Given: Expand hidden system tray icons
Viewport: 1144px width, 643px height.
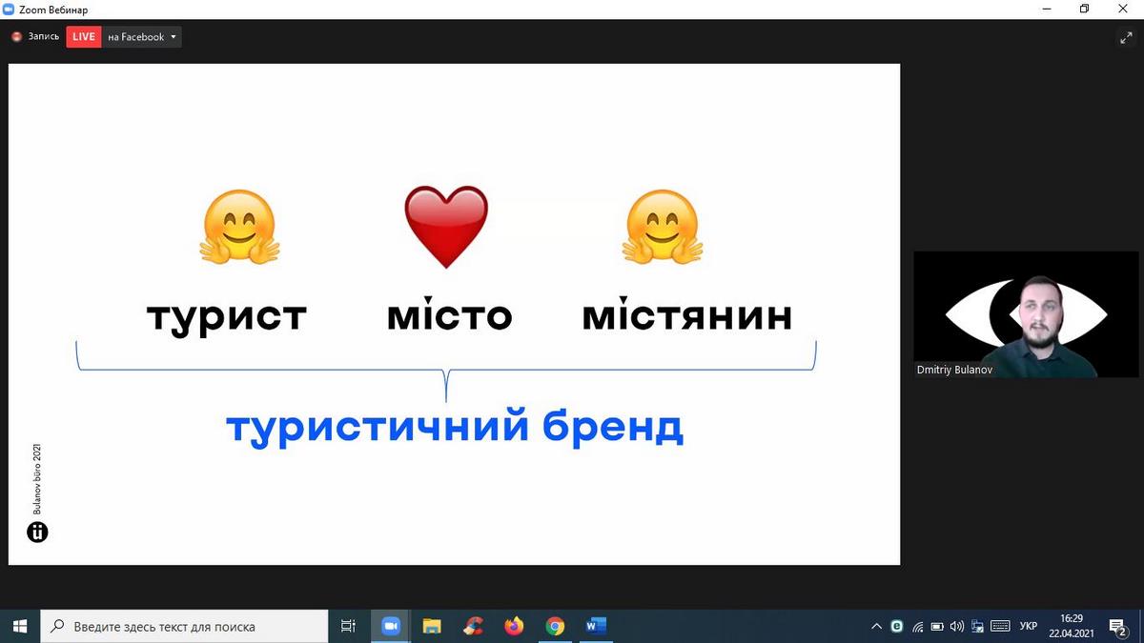Looking at the screenshot, I should pyautogui.click(x=877, y=626).
